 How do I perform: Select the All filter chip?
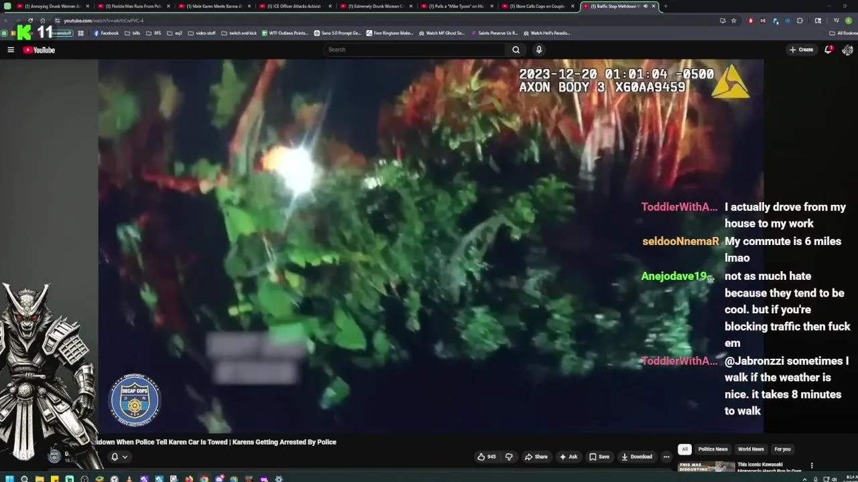(x=684, y=449)
